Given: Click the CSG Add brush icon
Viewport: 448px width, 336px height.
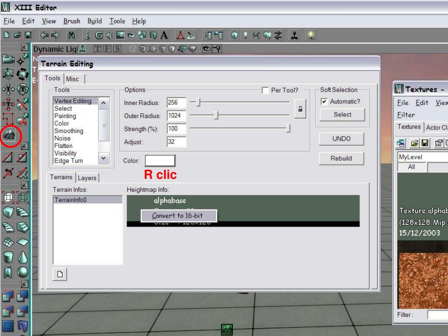Looking at the screenshot, I should click(8, 296).
